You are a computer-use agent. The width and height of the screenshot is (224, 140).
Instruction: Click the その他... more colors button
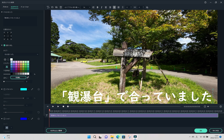pyautogui.click(x=18, y=78)
